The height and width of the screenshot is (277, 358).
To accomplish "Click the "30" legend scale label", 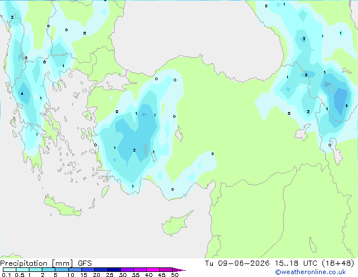I will (x=123, y=275).
